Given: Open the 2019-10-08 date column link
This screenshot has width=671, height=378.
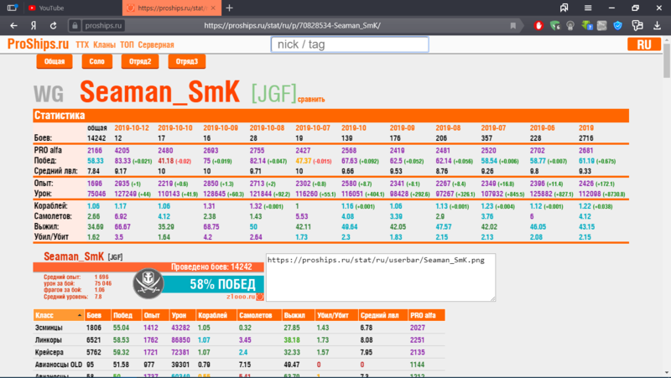Looking at the screenshot, I should point(267,128).
